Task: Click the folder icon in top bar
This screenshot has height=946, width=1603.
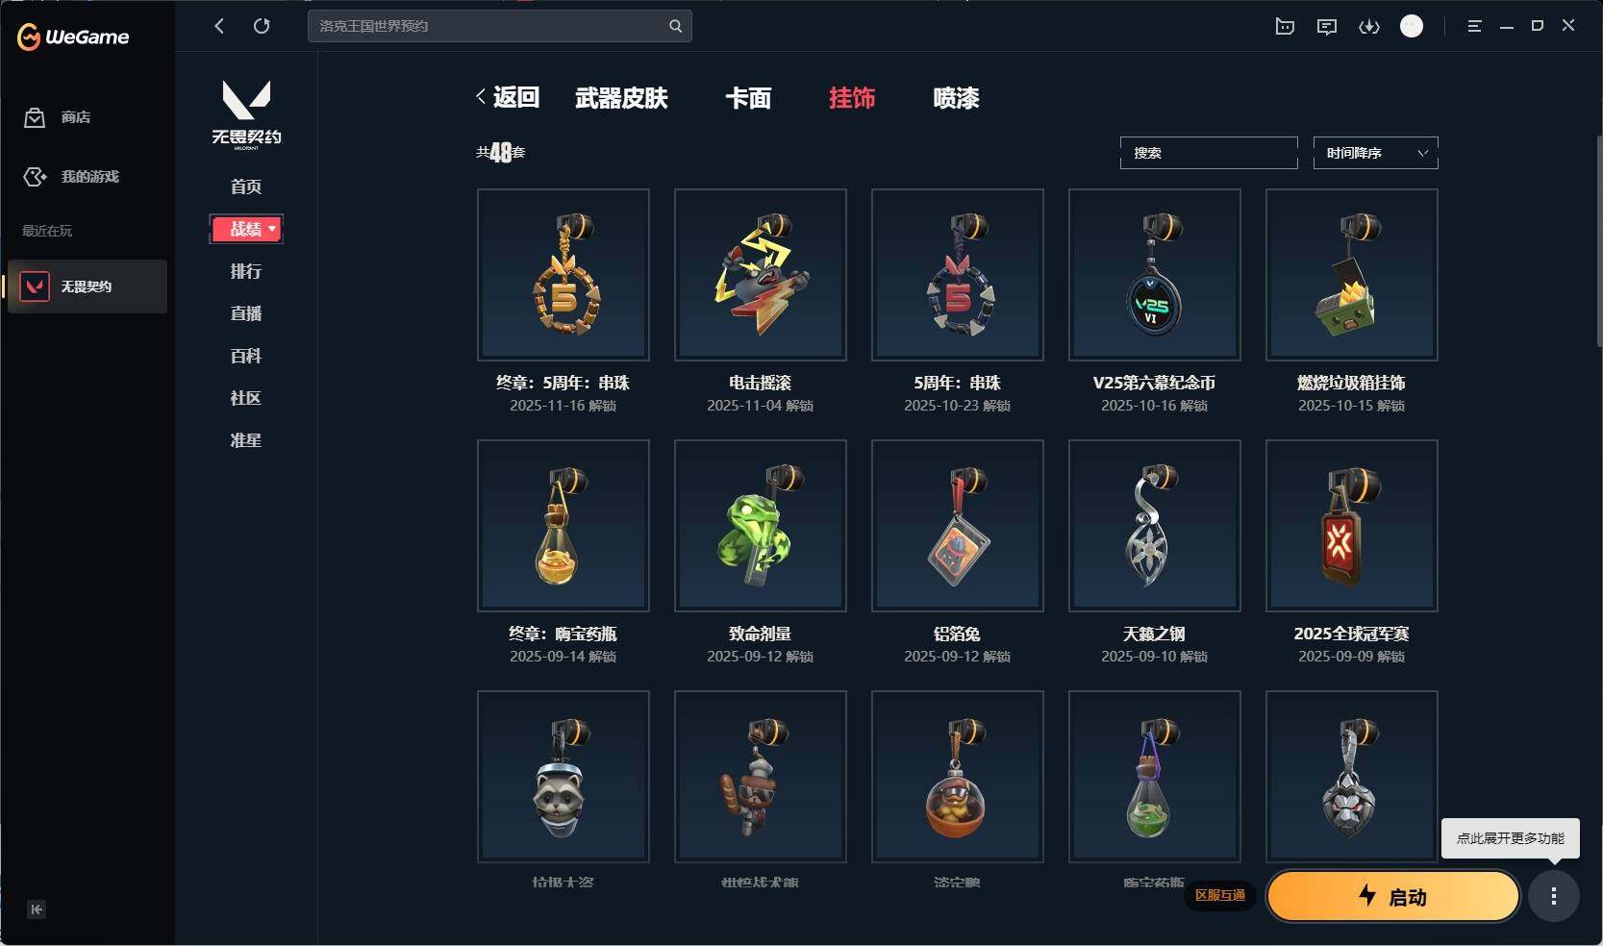Action: [x=1285, y=27]
